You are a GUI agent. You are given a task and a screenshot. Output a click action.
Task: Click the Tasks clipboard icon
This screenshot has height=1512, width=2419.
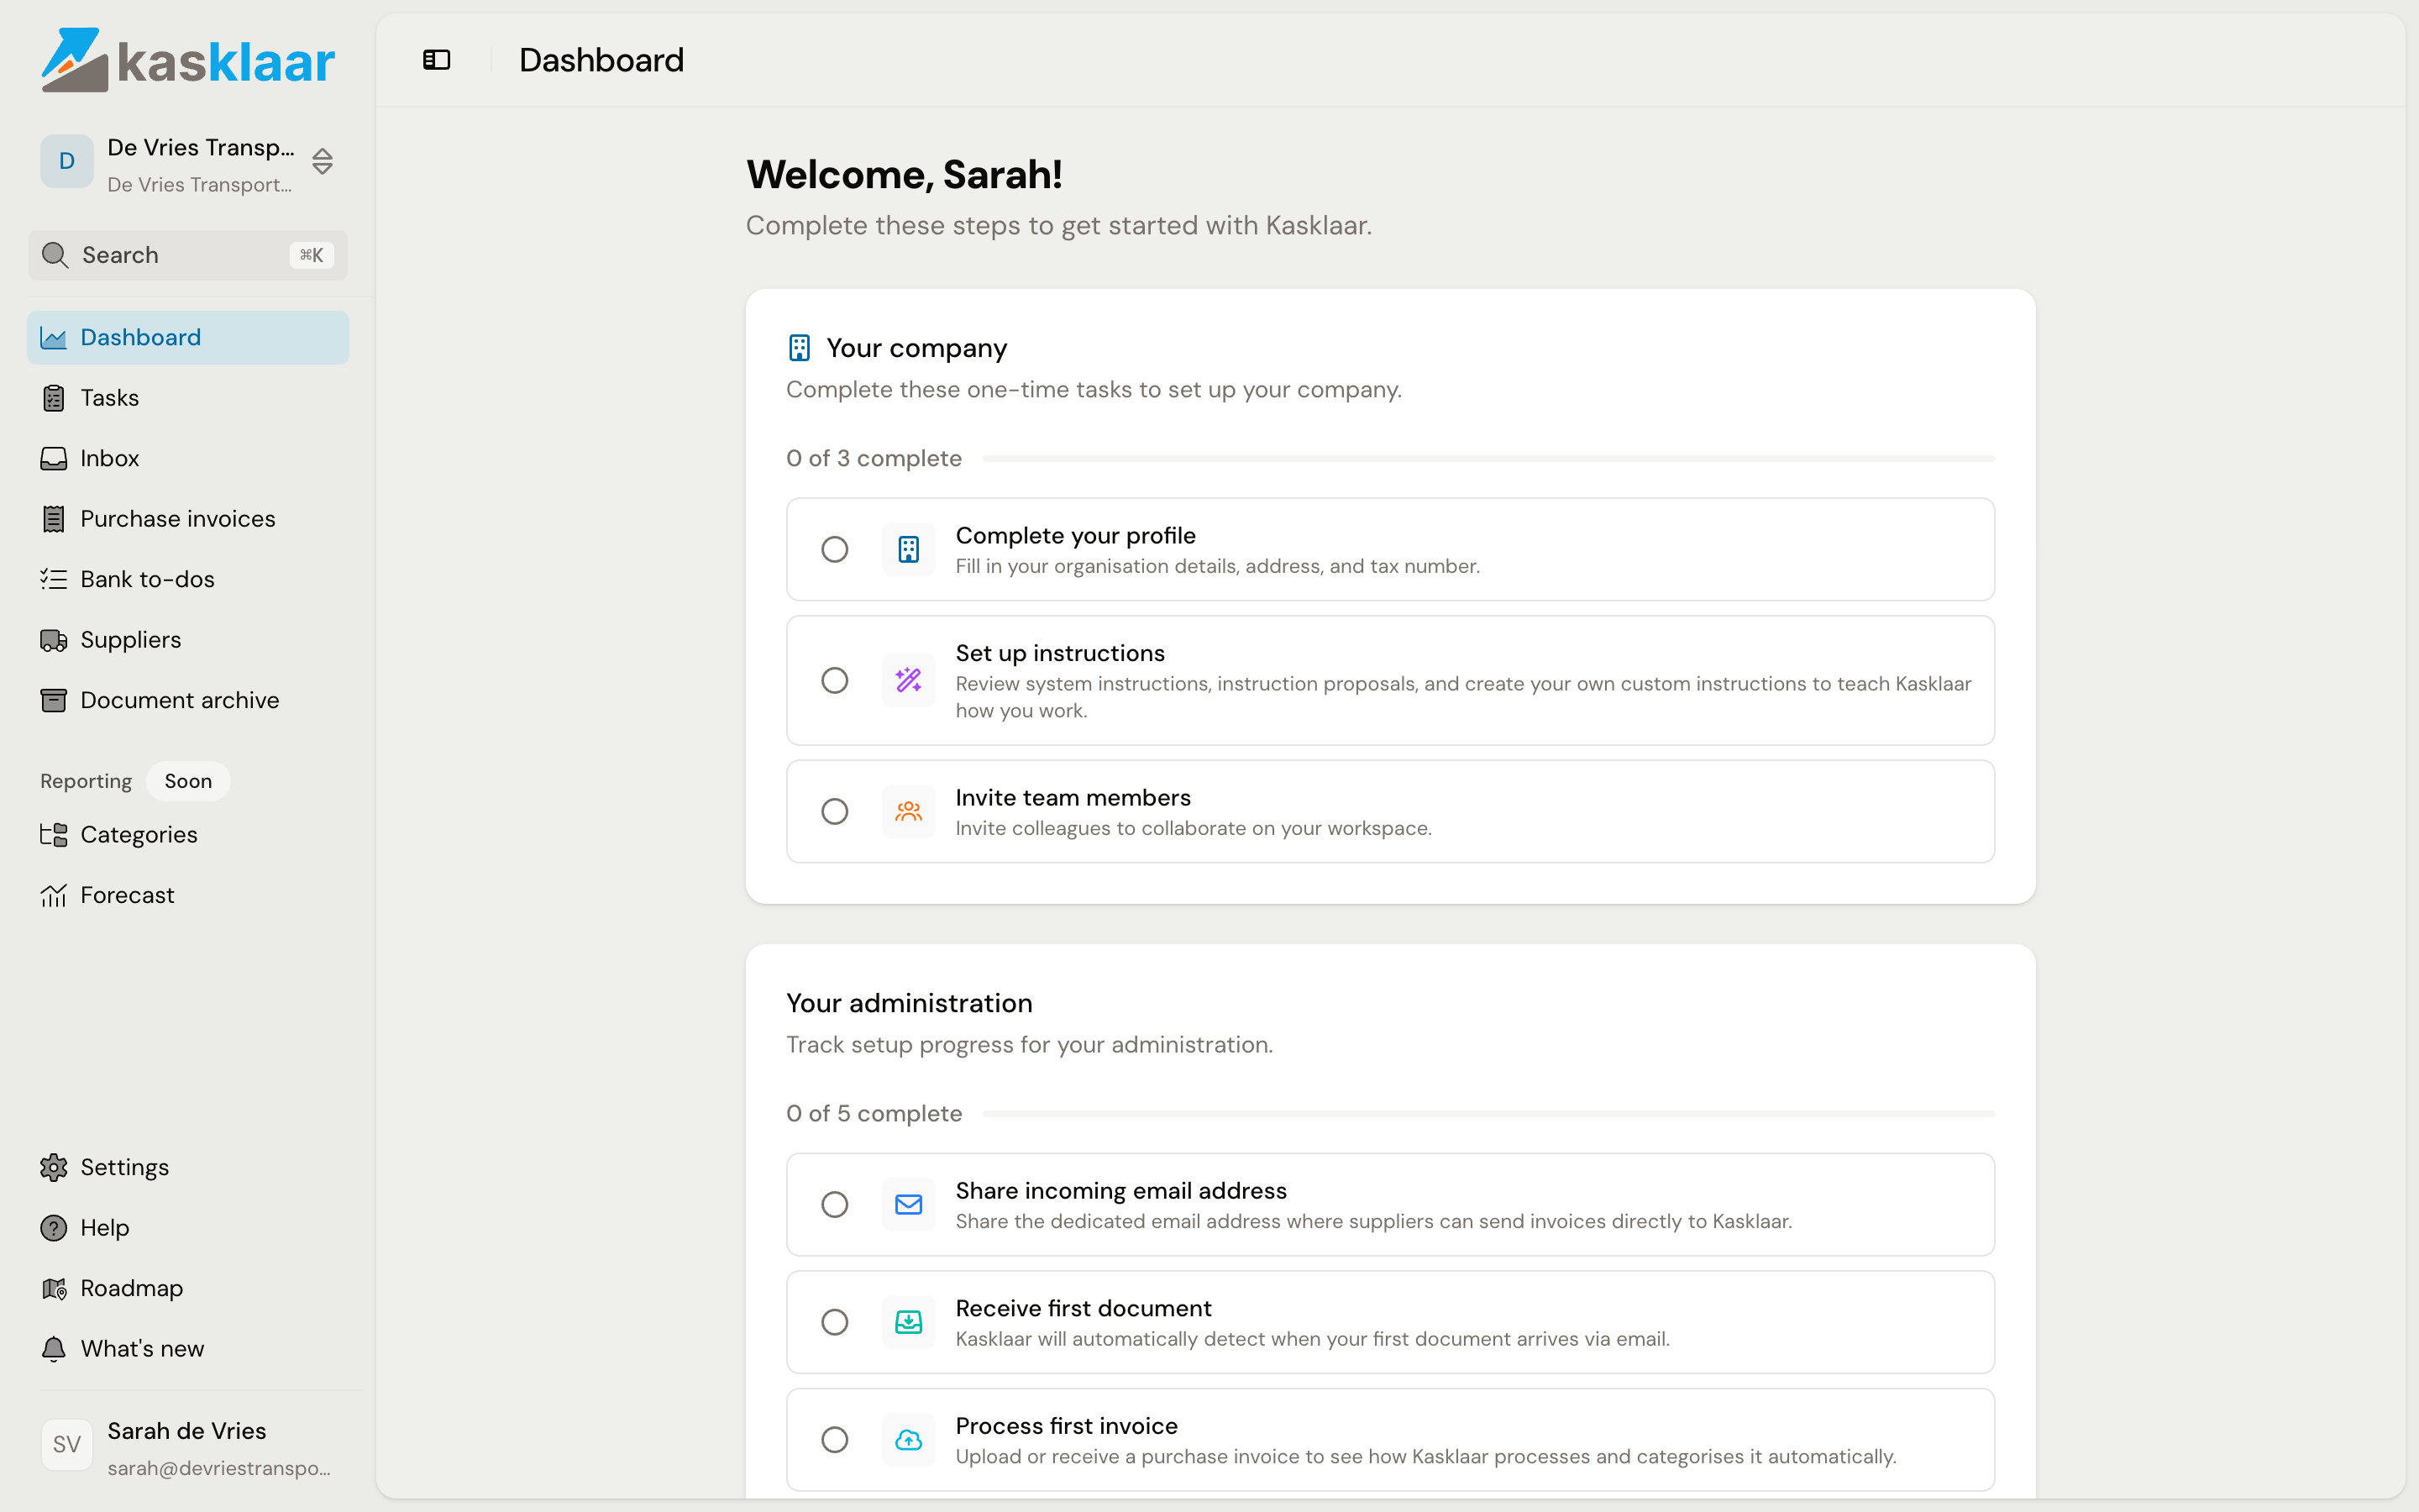[x=54, y=398]
